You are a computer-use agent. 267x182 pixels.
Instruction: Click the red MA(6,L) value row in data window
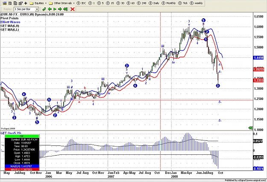[22, 169]
